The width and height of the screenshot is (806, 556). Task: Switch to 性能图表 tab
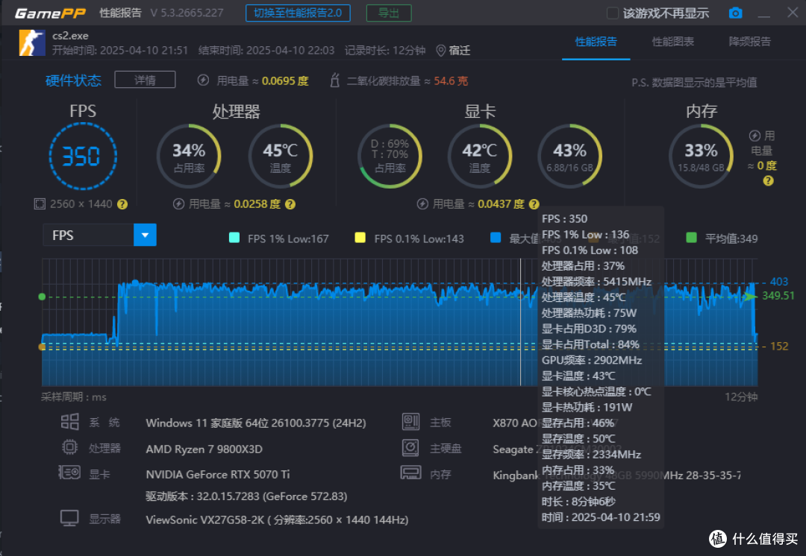[673, 42]
